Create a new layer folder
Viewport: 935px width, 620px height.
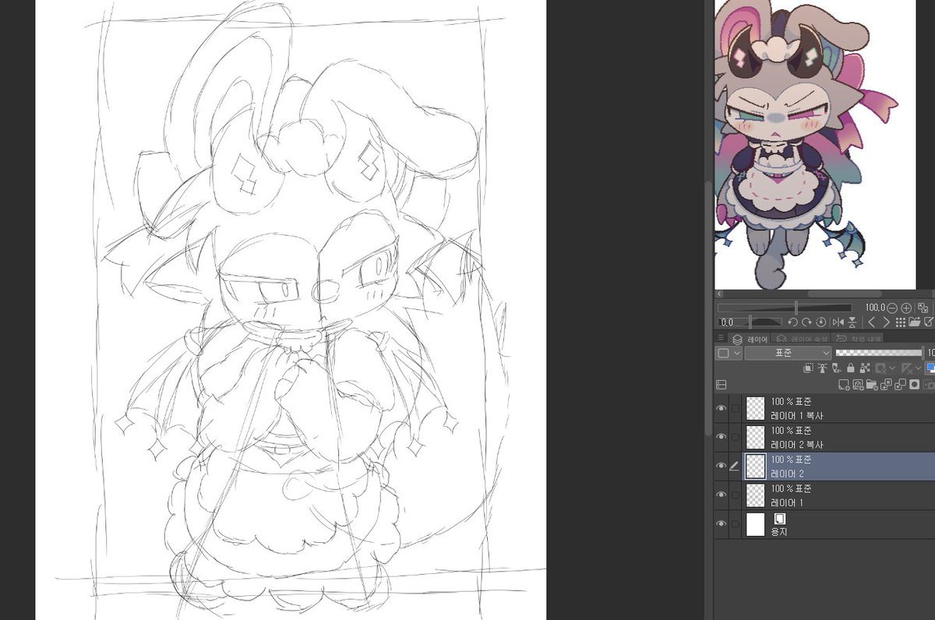point(872,385)
